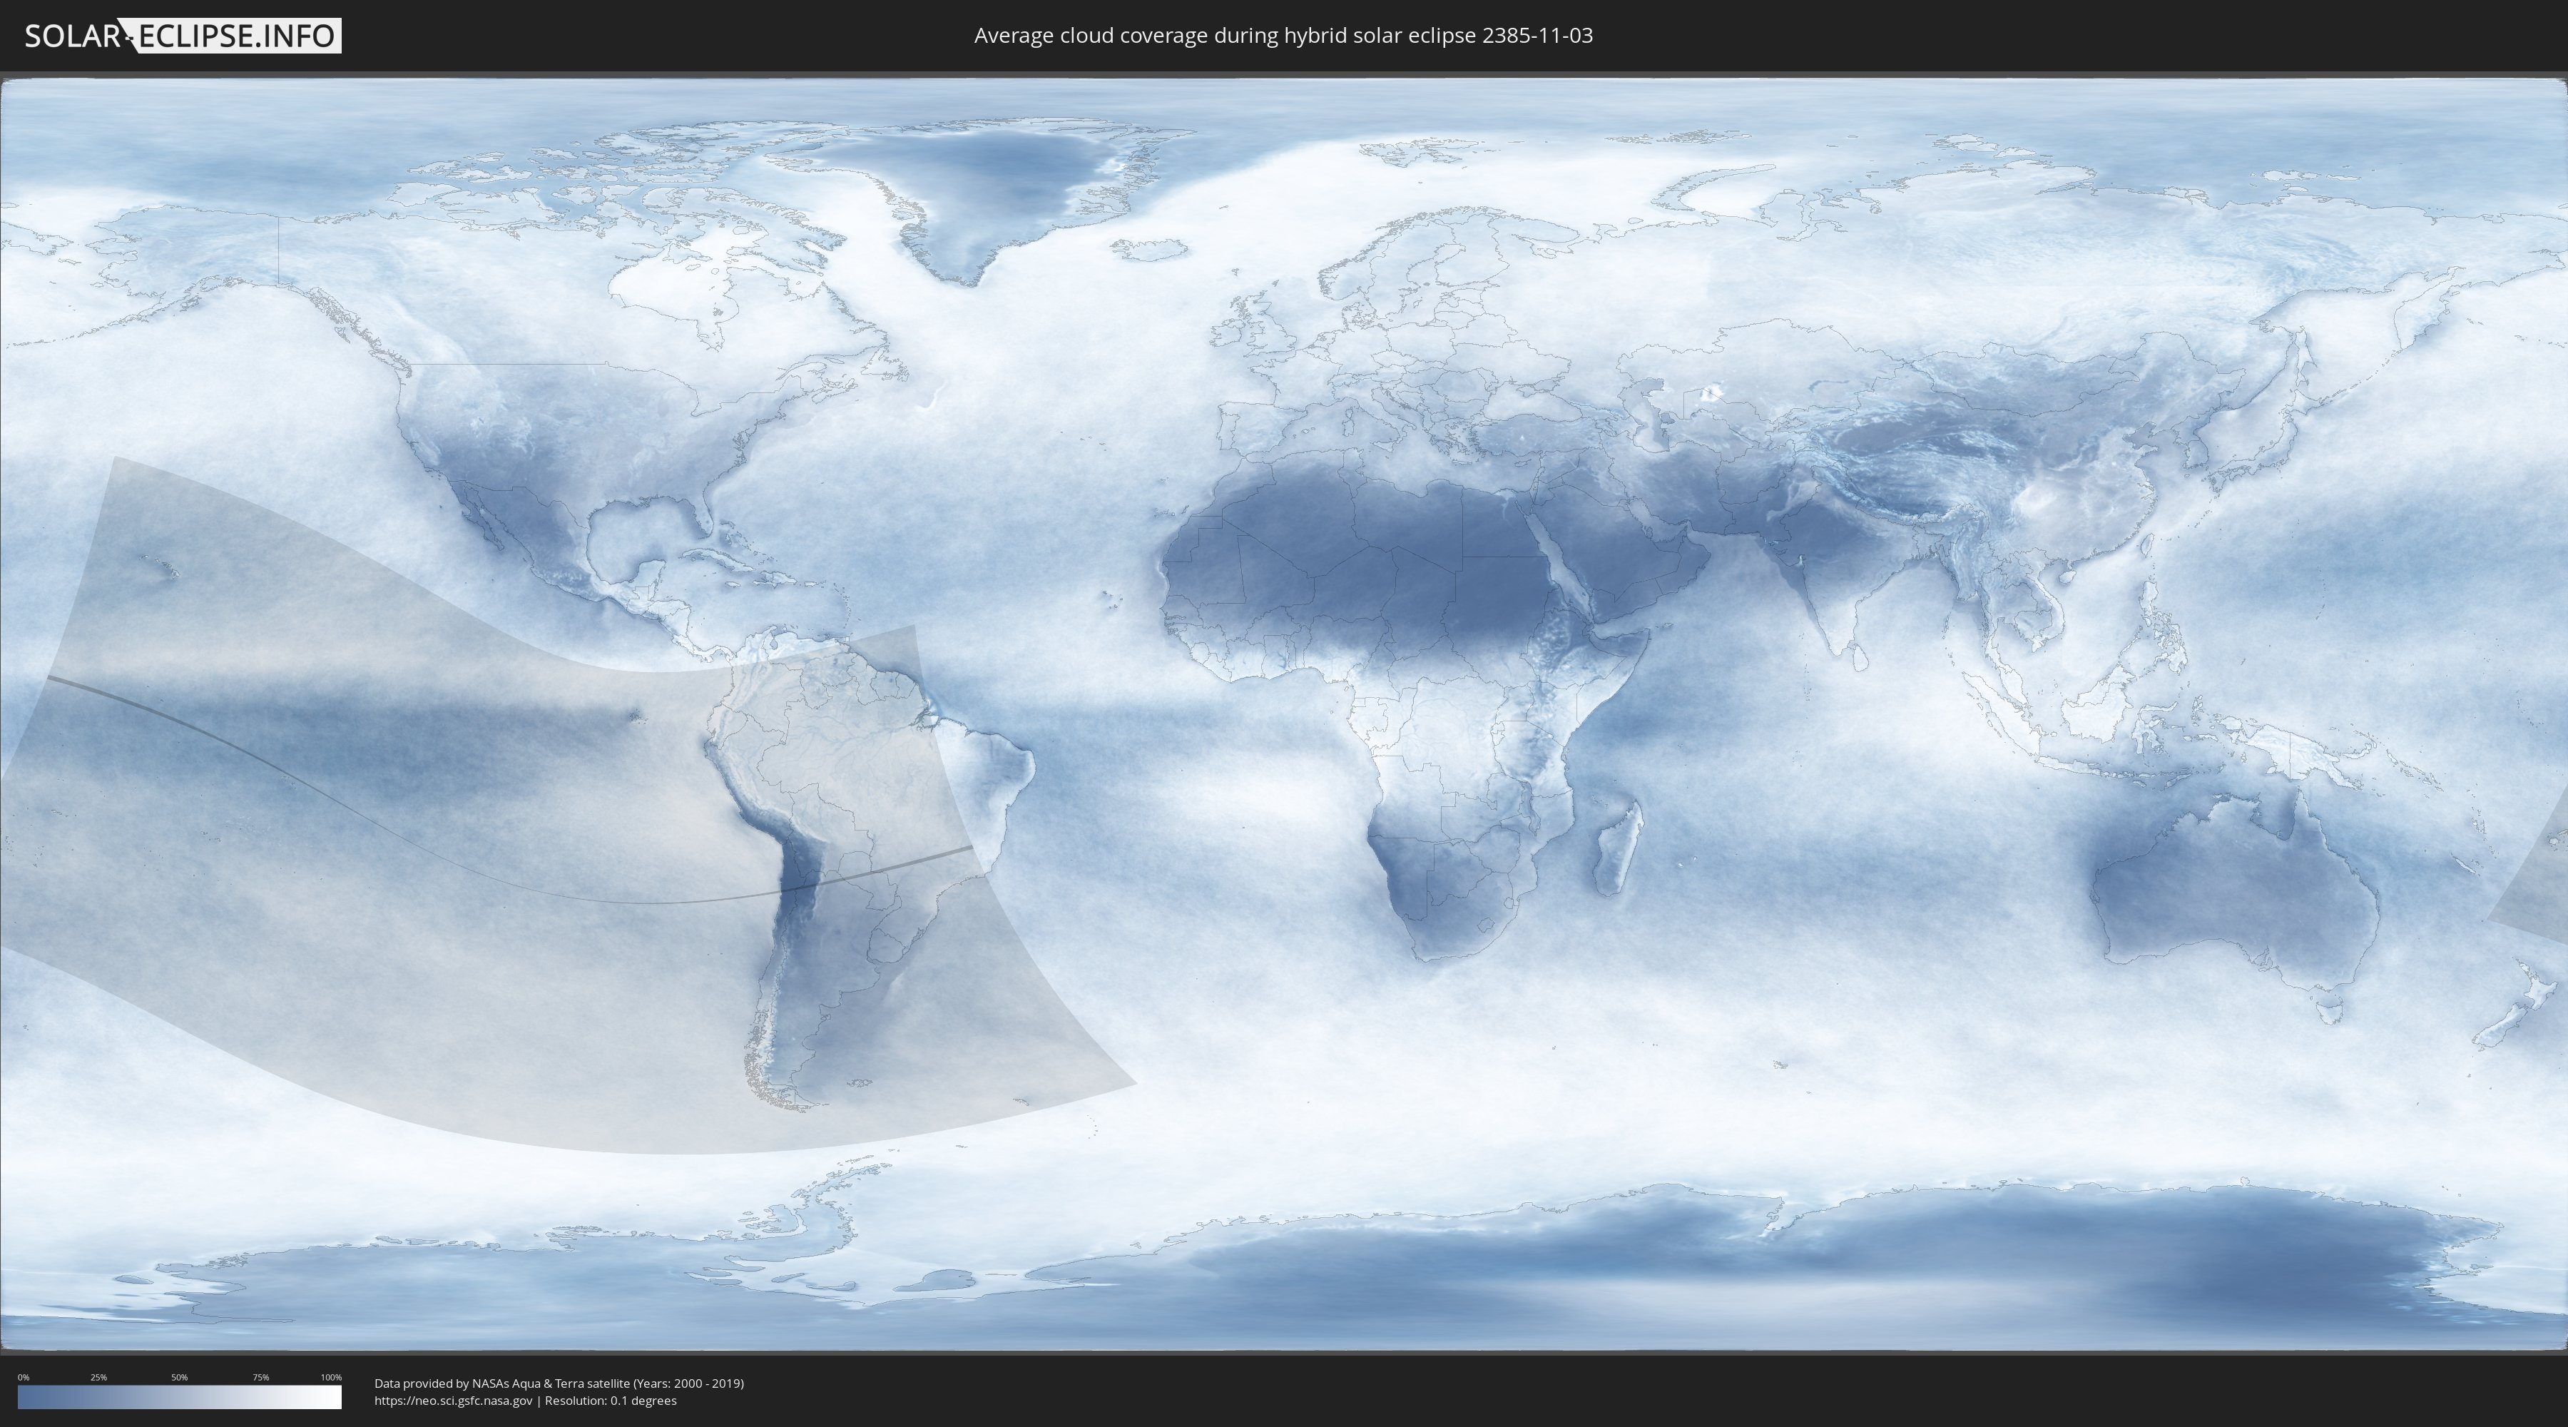The height and width of the screenshot is (1427, 2568).
Task: Click the NASA Aqua & Terra data credit
Action: coord(559,1383)
